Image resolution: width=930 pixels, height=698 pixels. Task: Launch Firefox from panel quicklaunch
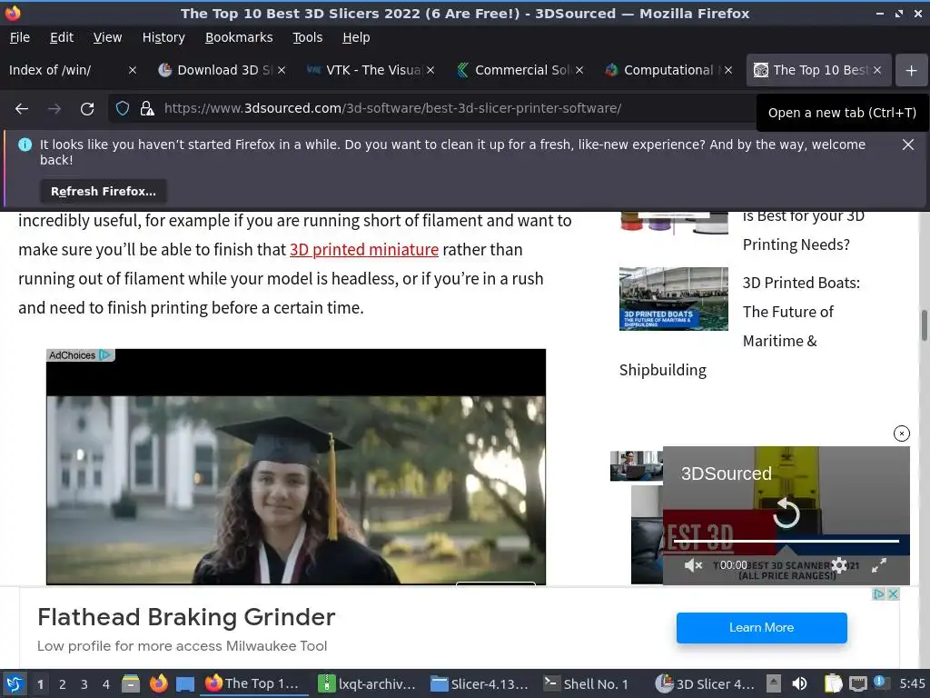[x=158, y=683]
